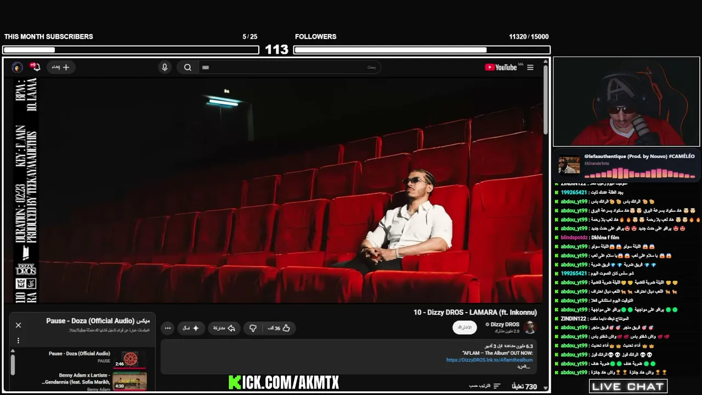Image resolution: width=702 pixels, height=395 pixels.
Task: Click the YouTube page vertical scrollbar
Action: pyautogui.click(x=546, y=99)
